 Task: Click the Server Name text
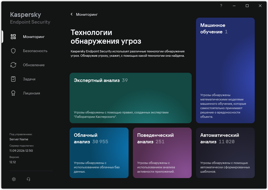pos(19,139)
